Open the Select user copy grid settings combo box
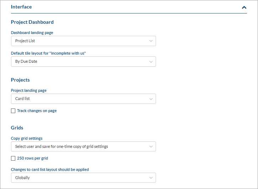This screenshot has width=258, height=189. 84,146
